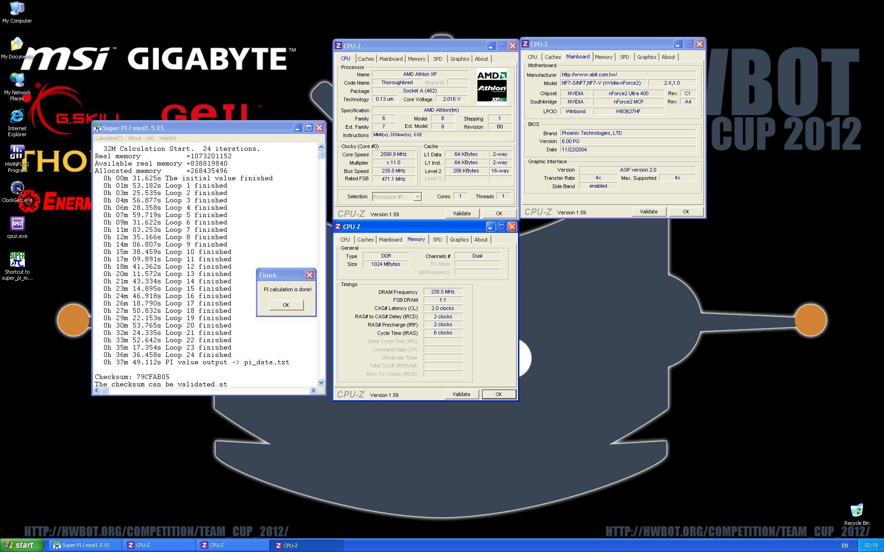
Task: Open the HWiNFO32 Program shortcut
Action: [x=17, y=159]
